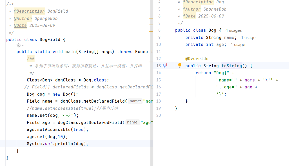Click the main method name
The width and height of the screenshot is (289, 166).
click(71, 52)
